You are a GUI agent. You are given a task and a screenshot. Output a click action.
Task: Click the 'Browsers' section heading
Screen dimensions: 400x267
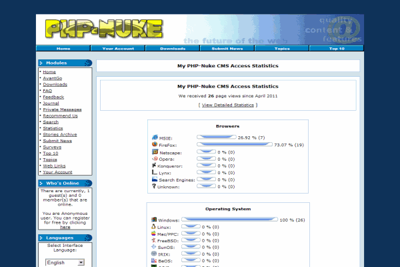coord(227,126)
